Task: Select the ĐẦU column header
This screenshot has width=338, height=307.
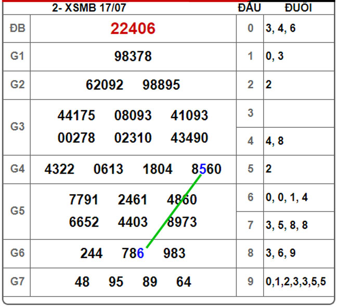Action: tap(250, 8)
